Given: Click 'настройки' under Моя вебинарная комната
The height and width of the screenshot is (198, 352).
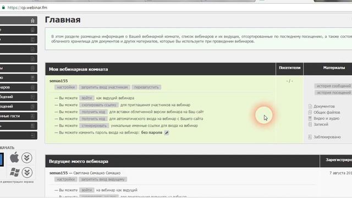Looking at the screenshot, I should pos(66,87).
